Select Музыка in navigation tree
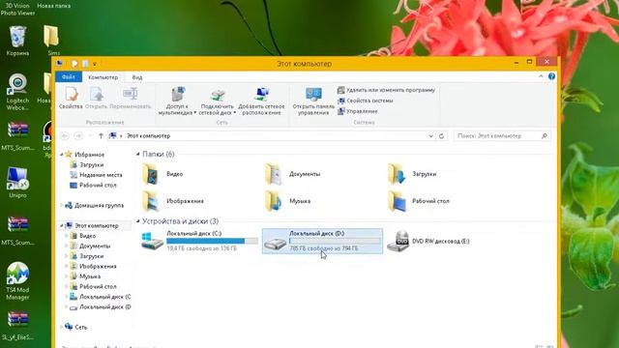 click(x=85, y=276)
